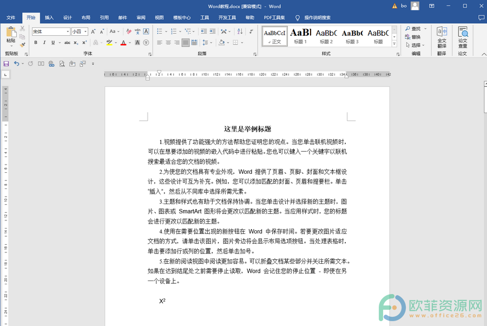Open the 文件 (File) tab
Screen dimensions: 487x326
coord(11,18)
